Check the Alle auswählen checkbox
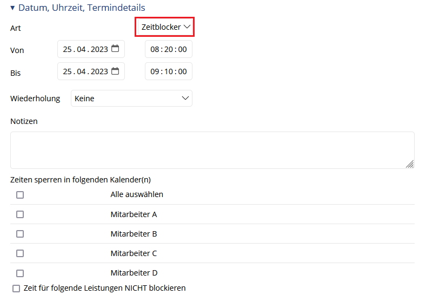 point(20,195)
